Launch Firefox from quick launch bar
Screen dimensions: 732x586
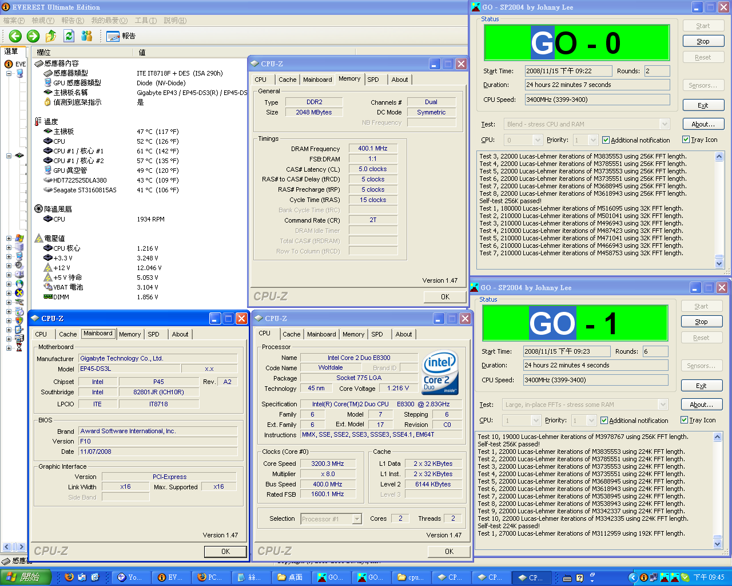coord(69,577)
